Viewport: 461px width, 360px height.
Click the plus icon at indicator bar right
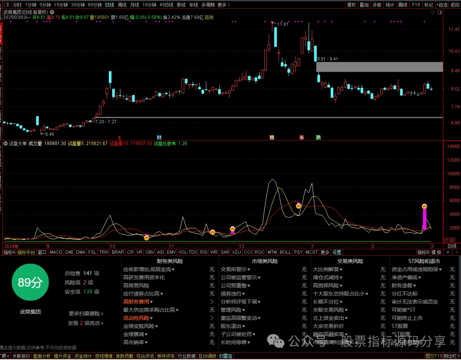(x=448, y=253)
